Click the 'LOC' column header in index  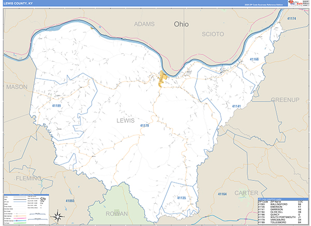[300, 202]
